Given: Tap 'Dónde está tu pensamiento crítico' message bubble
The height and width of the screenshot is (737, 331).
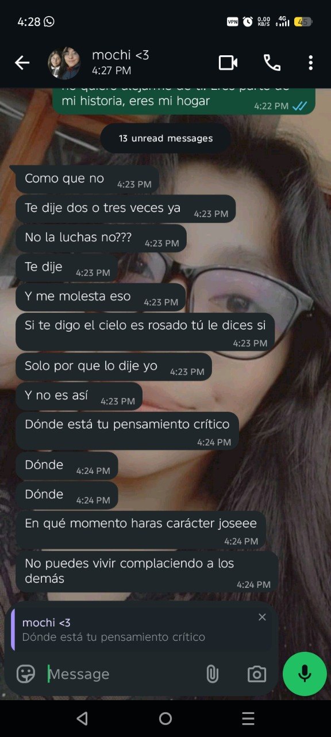Looking at the screenshot, I should (127, 431).
